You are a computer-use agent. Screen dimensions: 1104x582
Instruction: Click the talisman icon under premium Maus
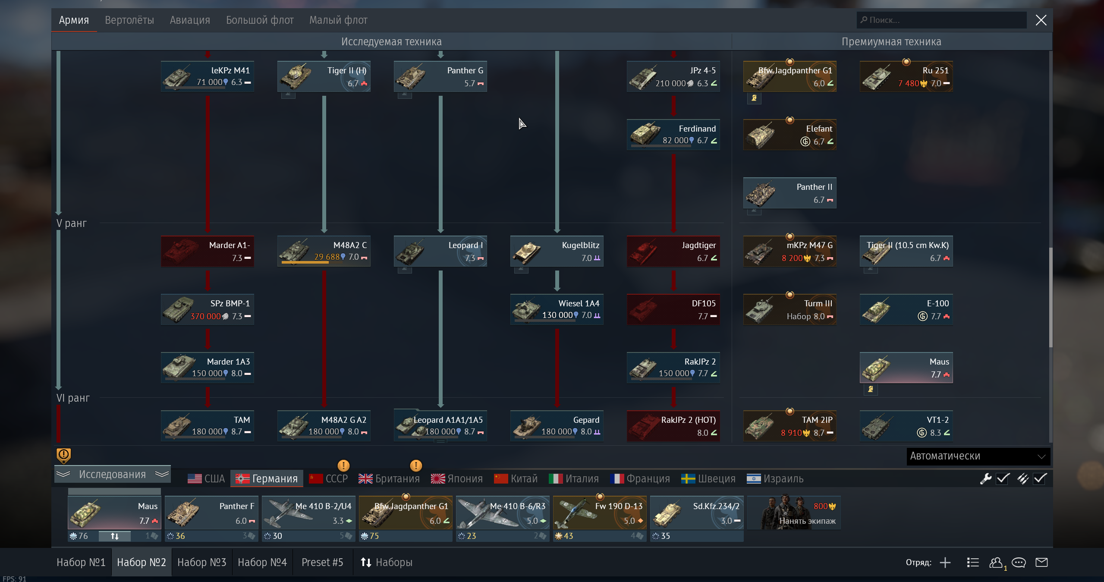click(x=871, y=389)
